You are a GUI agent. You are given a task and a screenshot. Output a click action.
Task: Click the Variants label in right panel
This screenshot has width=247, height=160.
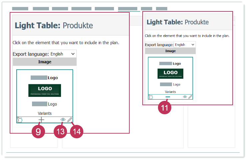170,92
